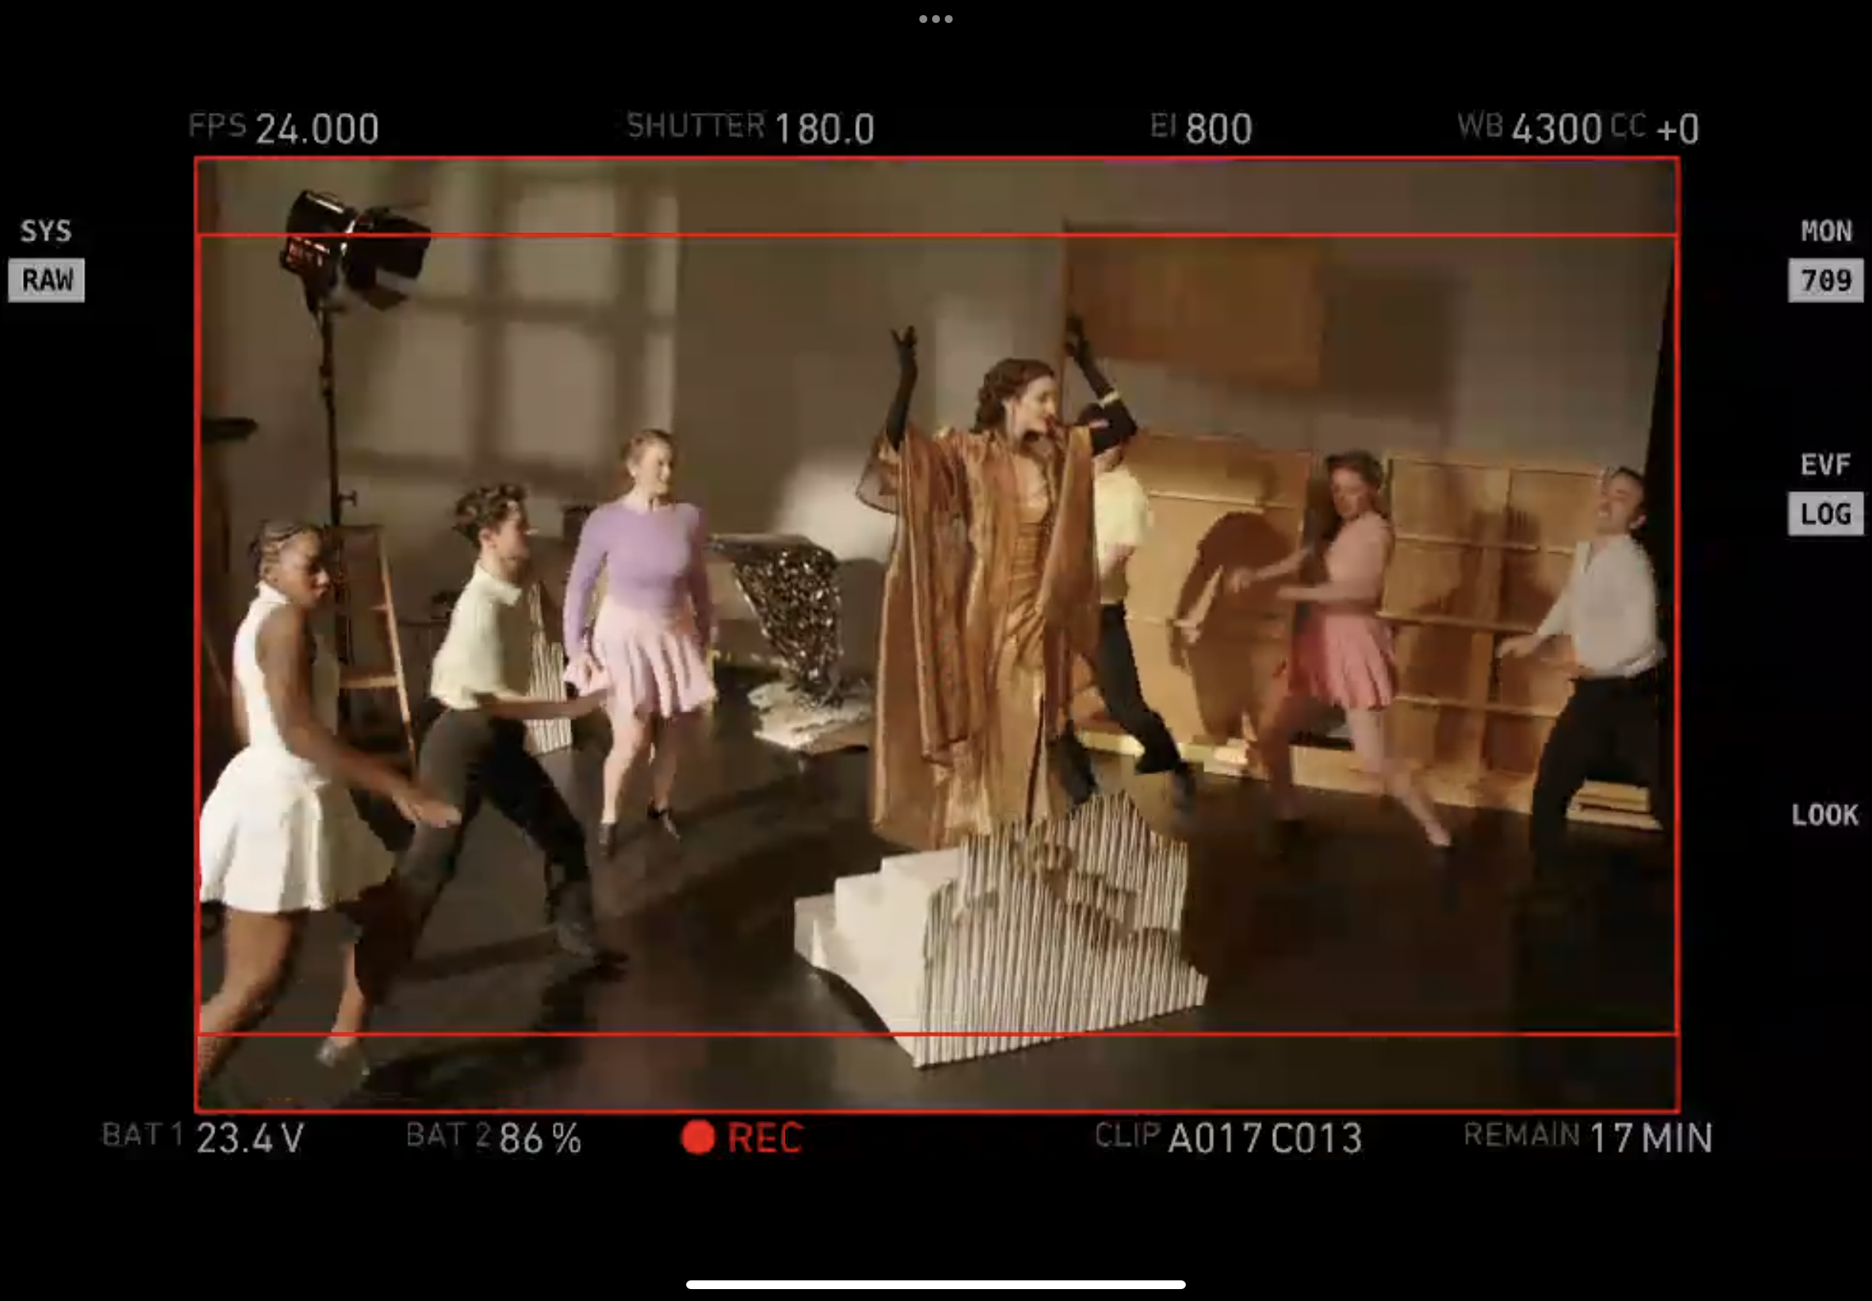This screenshot has height=1301, width=1872.
Task: Toggle the SYS RAW badge
Action: (47, 280)
